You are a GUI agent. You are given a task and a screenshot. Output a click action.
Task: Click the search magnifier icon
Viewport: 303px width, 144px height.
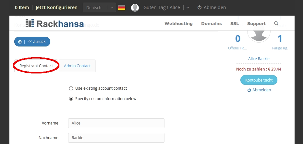276,23
